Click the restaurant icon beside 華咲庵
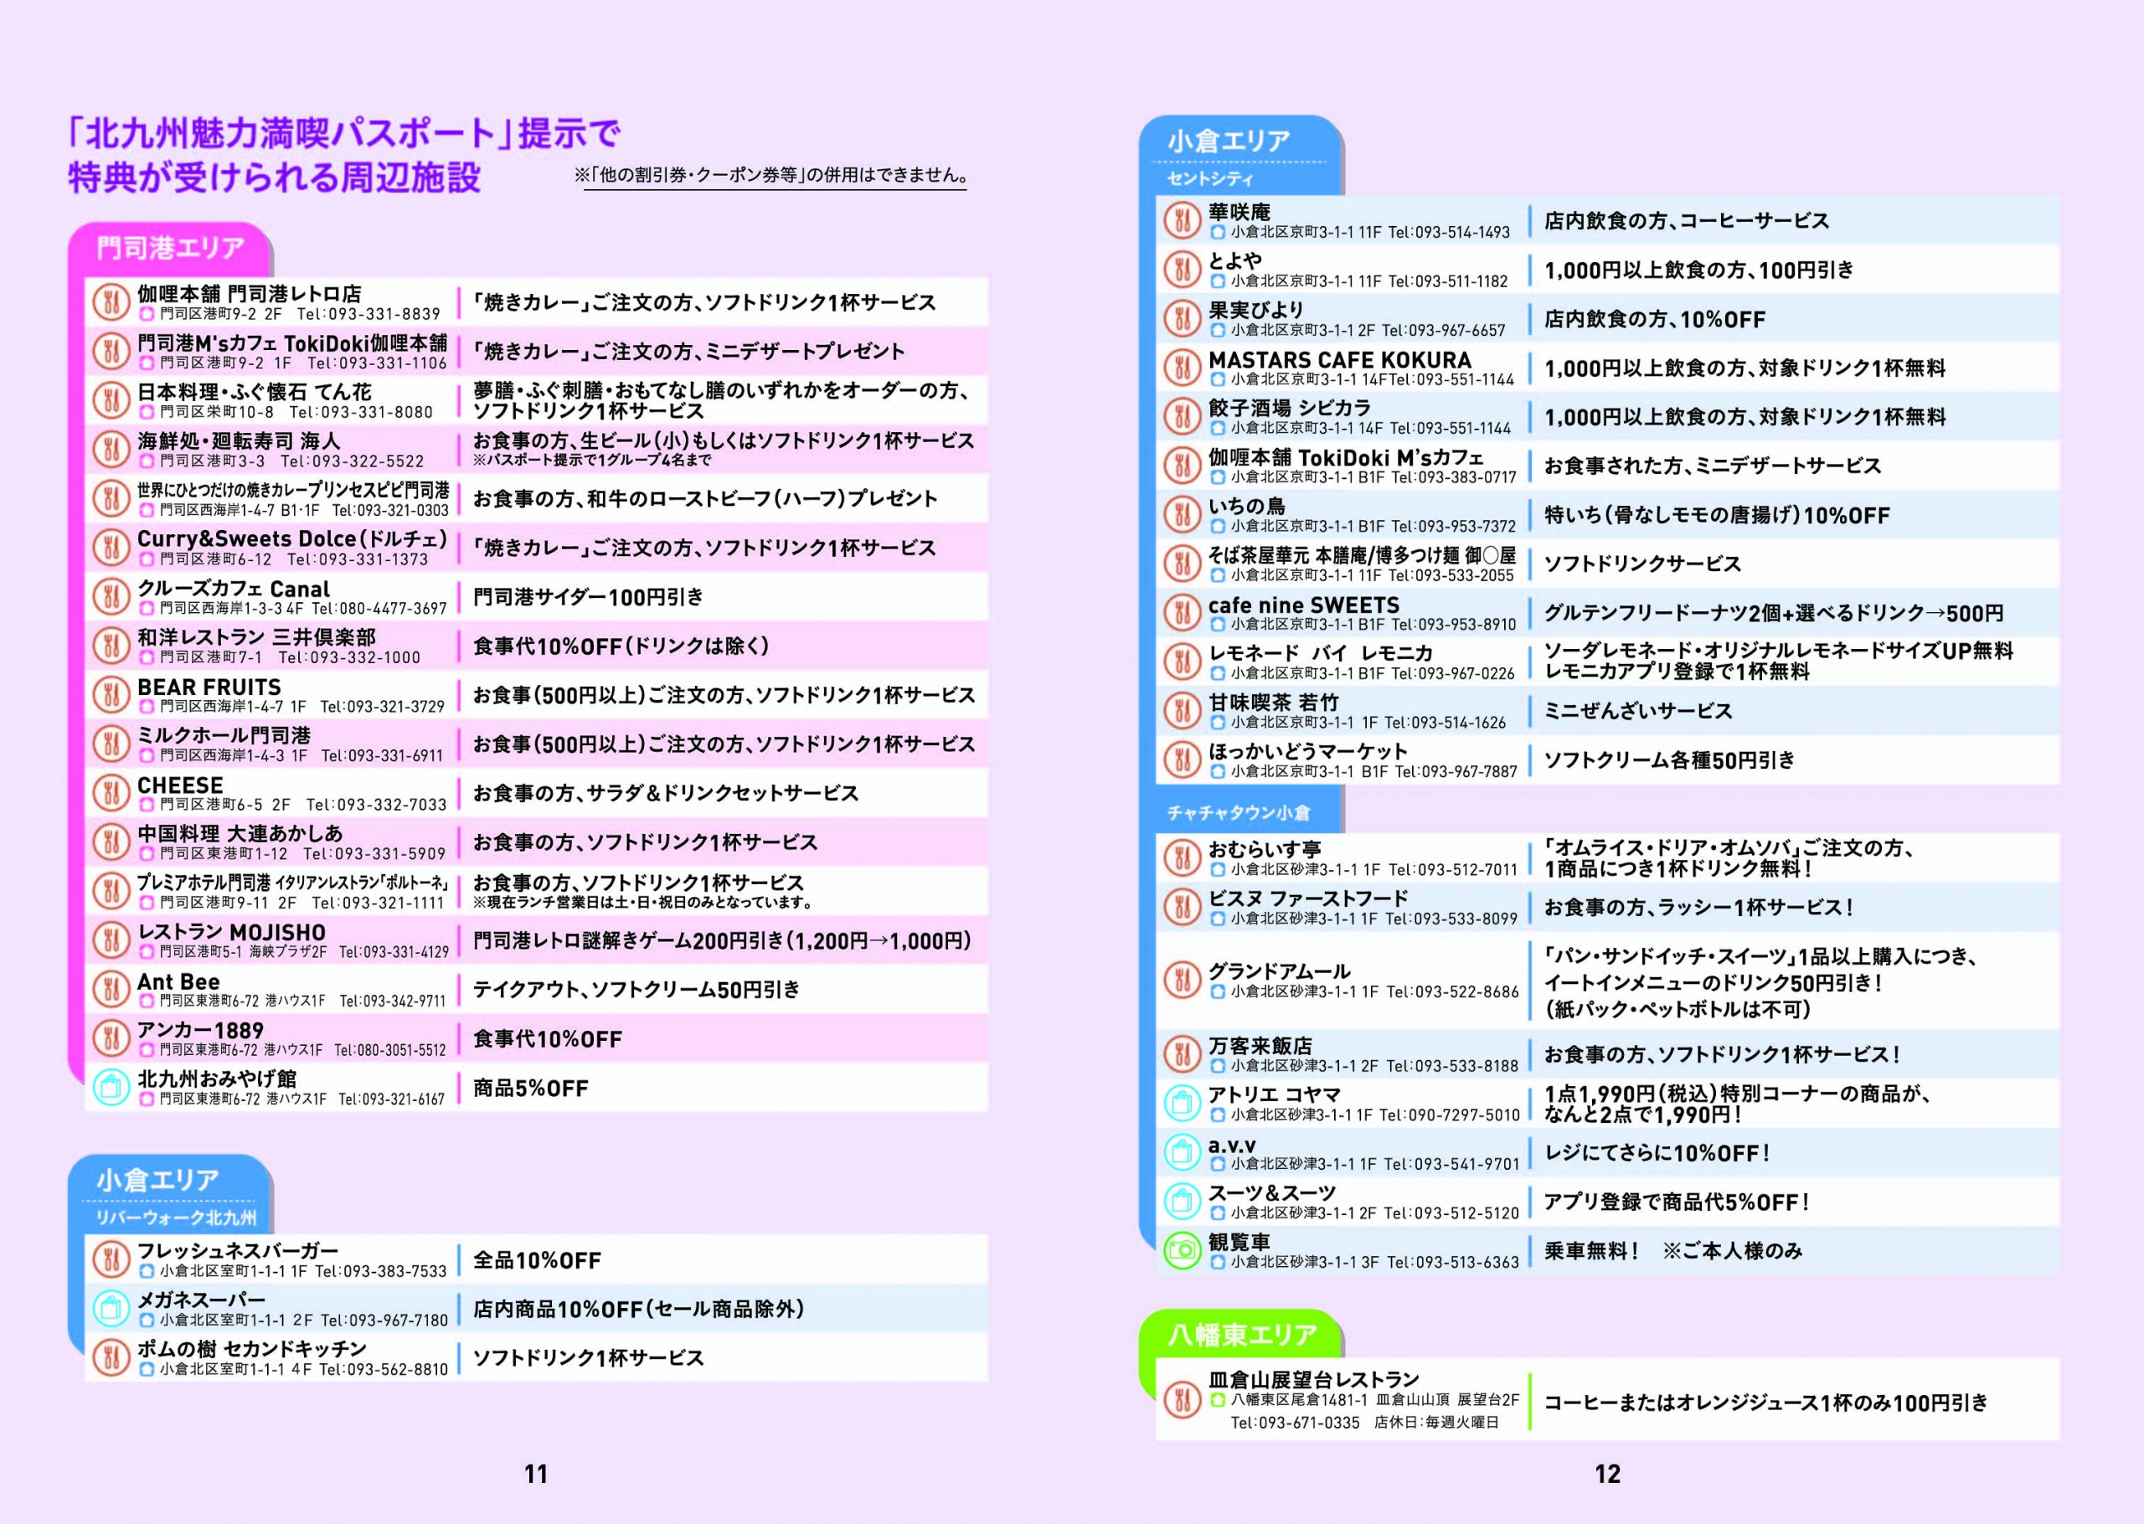This screenshot has width=2144, height=1524. (x=1183, y=220)
